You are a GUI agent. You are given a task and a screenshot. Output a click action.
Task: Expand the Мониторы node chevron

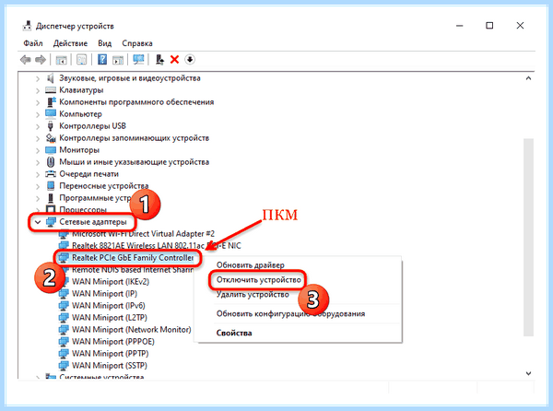coord(38,150)
